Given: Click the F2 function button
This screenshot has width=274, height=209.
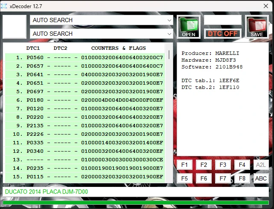Looking at the screenshot, I should [204, 165].
